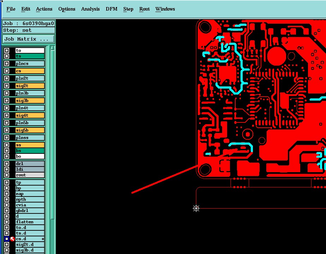Image resolution: width=326 pixels, height=254 pixels.
Task: Select the tp layer name
Action: [x=30, y=182]
